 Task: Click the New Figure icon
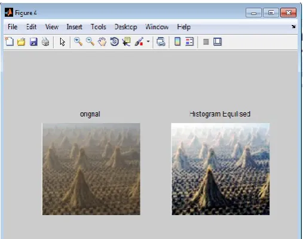click(x=9, y=42)
